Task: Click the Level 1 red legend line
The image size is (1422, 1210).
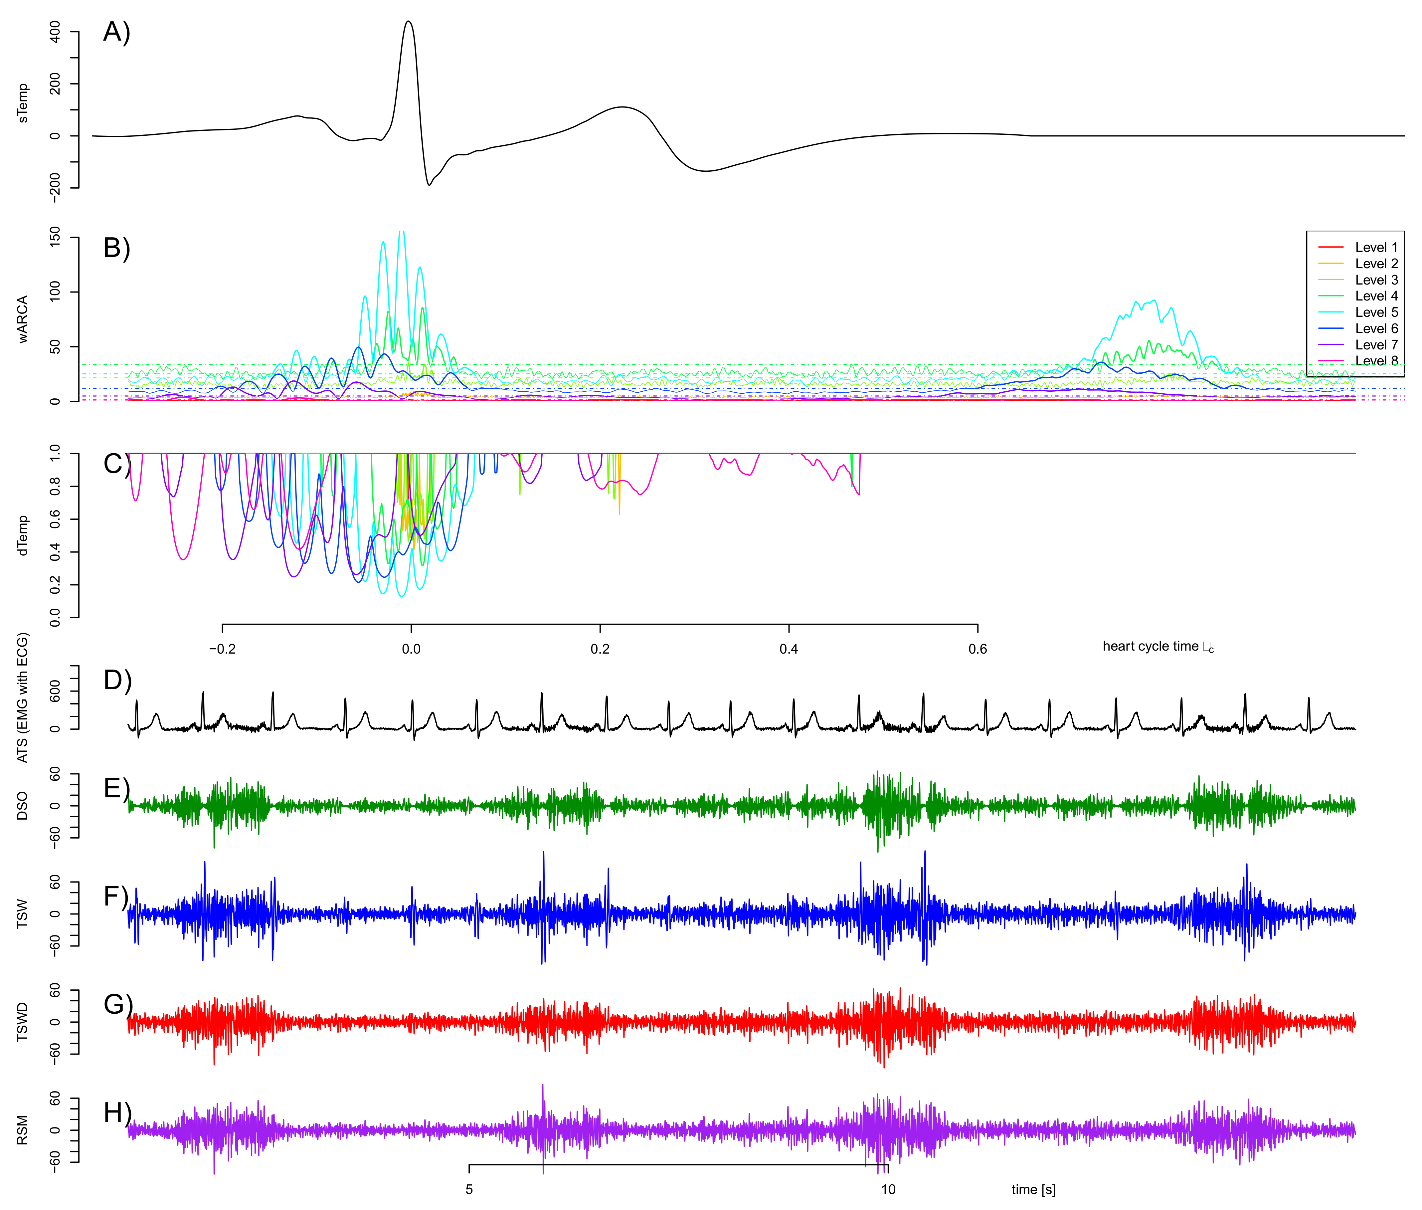Action: tap(1330, 247)
